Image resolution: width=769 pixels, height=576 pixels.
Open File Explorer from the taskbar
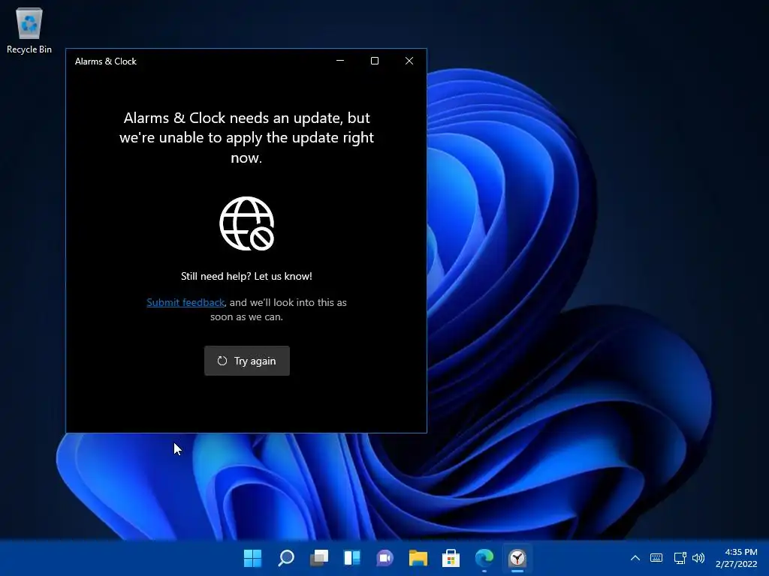coord(418,557)
